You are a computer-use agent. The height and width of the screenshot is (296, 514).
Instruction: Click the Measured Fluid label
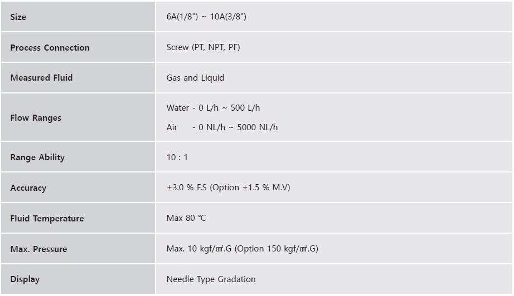pyautogui.click(x=41, y=78)
